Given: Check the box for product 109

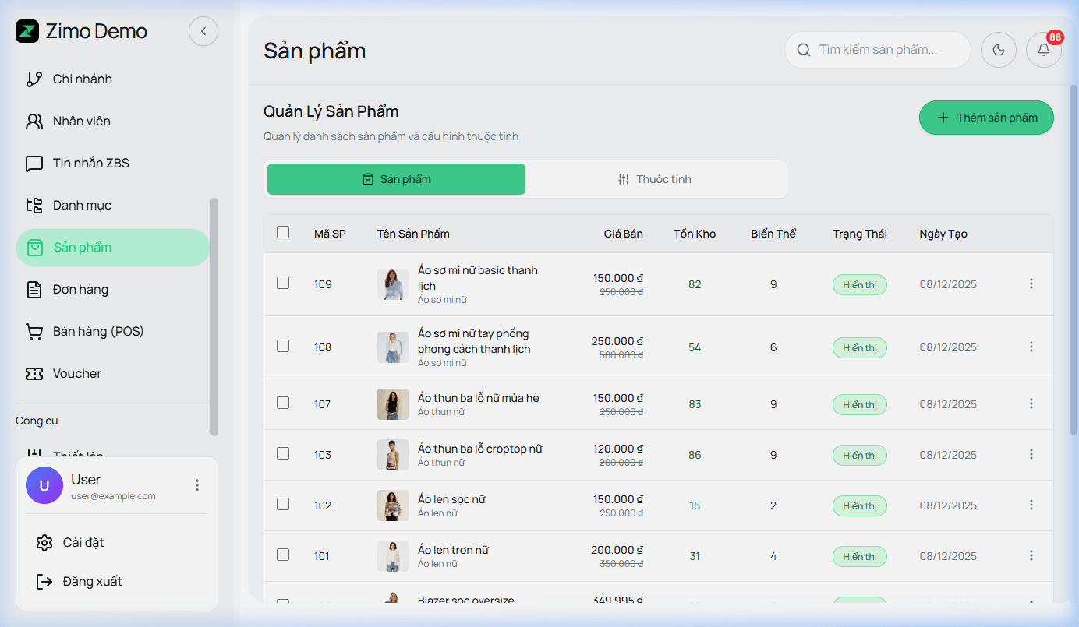Looking at the screenshot, I should [x=283, y=283].
